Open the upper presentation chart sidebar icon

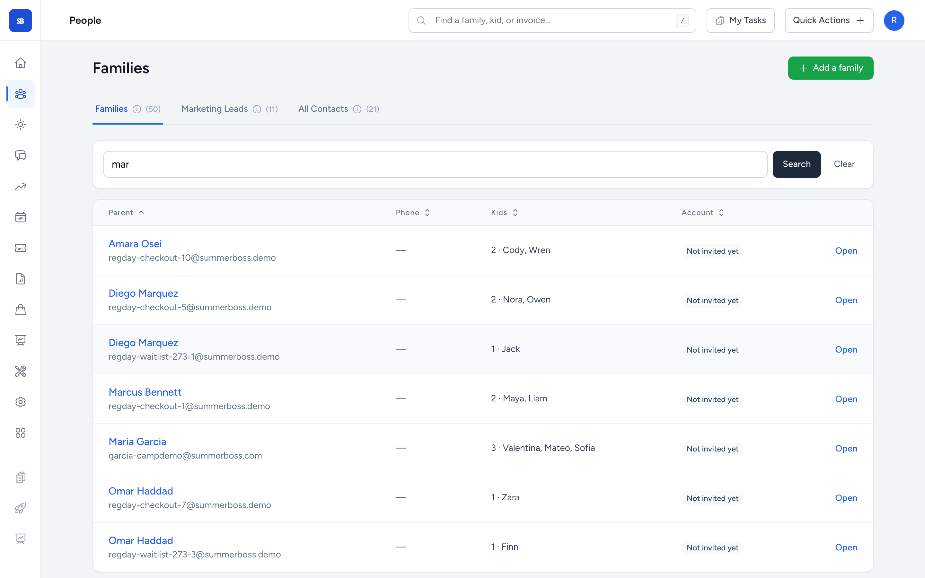coord(20,340)
